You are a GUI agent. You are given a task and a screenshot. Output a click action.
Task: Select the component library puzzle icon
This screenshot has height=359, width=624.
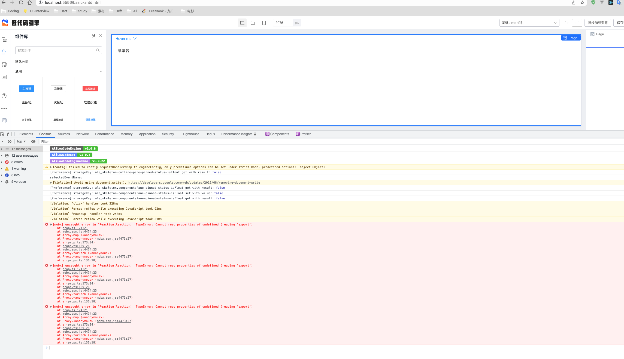click(4, 52)
